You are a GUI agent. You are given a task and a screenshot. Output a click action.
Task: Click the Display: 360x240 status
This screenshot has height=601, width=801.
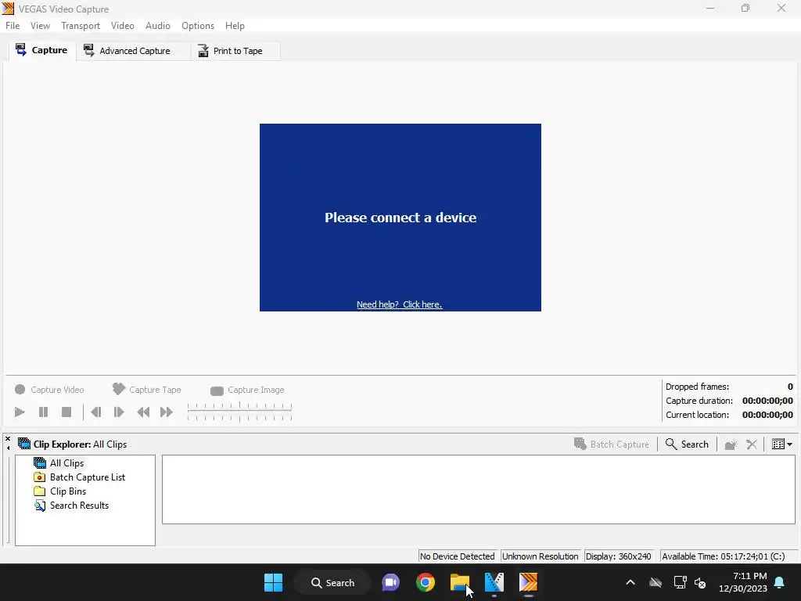pyautogui.click(x=619, y=556)
